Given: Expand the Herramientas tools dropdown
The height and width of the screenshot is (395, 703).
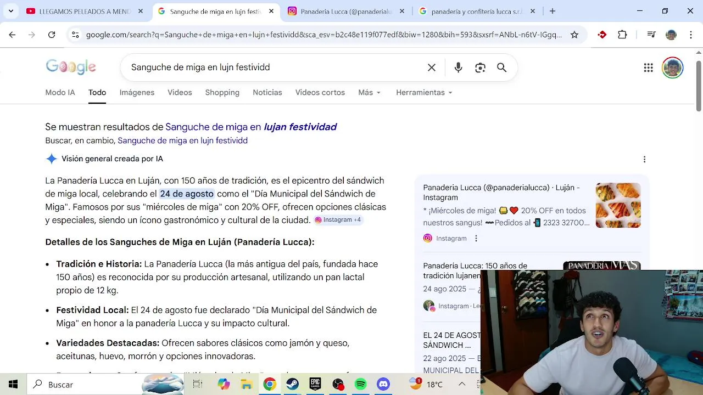Looking at the screenshot, I should [424, 92].
